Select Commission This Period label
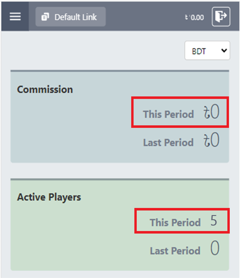Viewport: 240px width, 278px height. pyautogui.click(x=168, y=114)
